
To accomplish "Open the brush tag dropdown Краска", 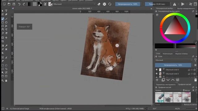I will (x=168, y=90).
